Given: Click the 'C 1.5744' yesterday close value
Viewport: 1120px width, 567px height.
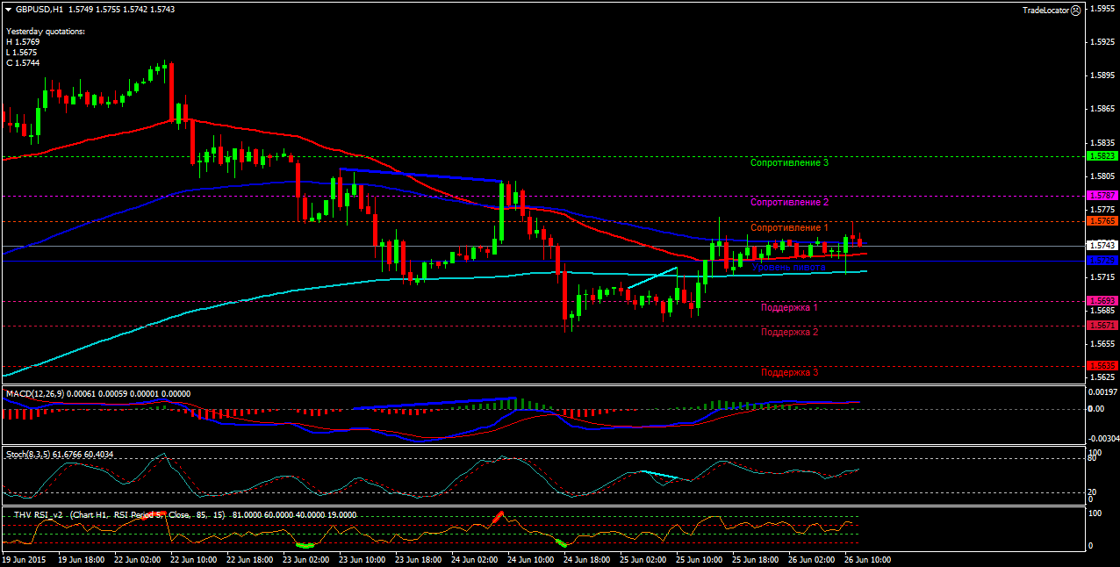Looking at the screenshot, I should pos(22,63).
